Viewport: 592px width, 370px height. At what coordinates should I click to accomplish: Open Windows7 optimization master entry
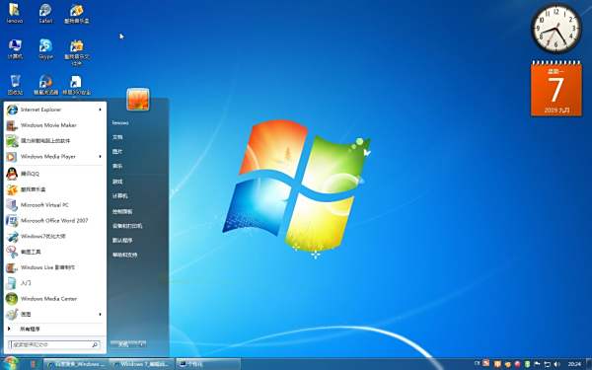54,237
